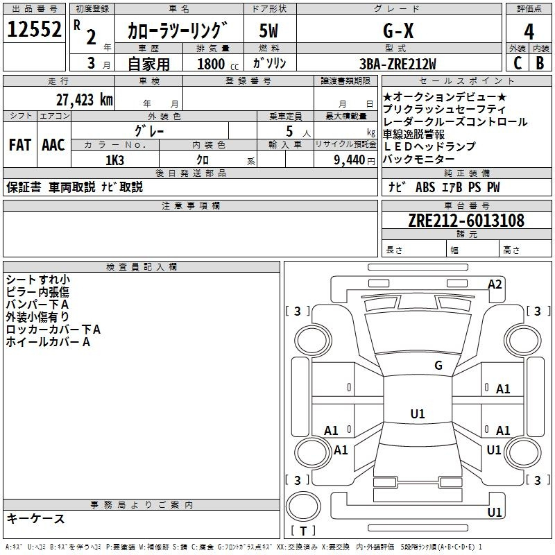Click A2 mark on front bumper diagram

point(495,284)
